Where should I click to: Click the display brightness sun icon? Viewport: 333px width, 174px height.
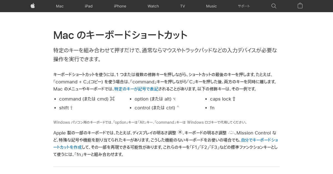(x=180, y=132)
